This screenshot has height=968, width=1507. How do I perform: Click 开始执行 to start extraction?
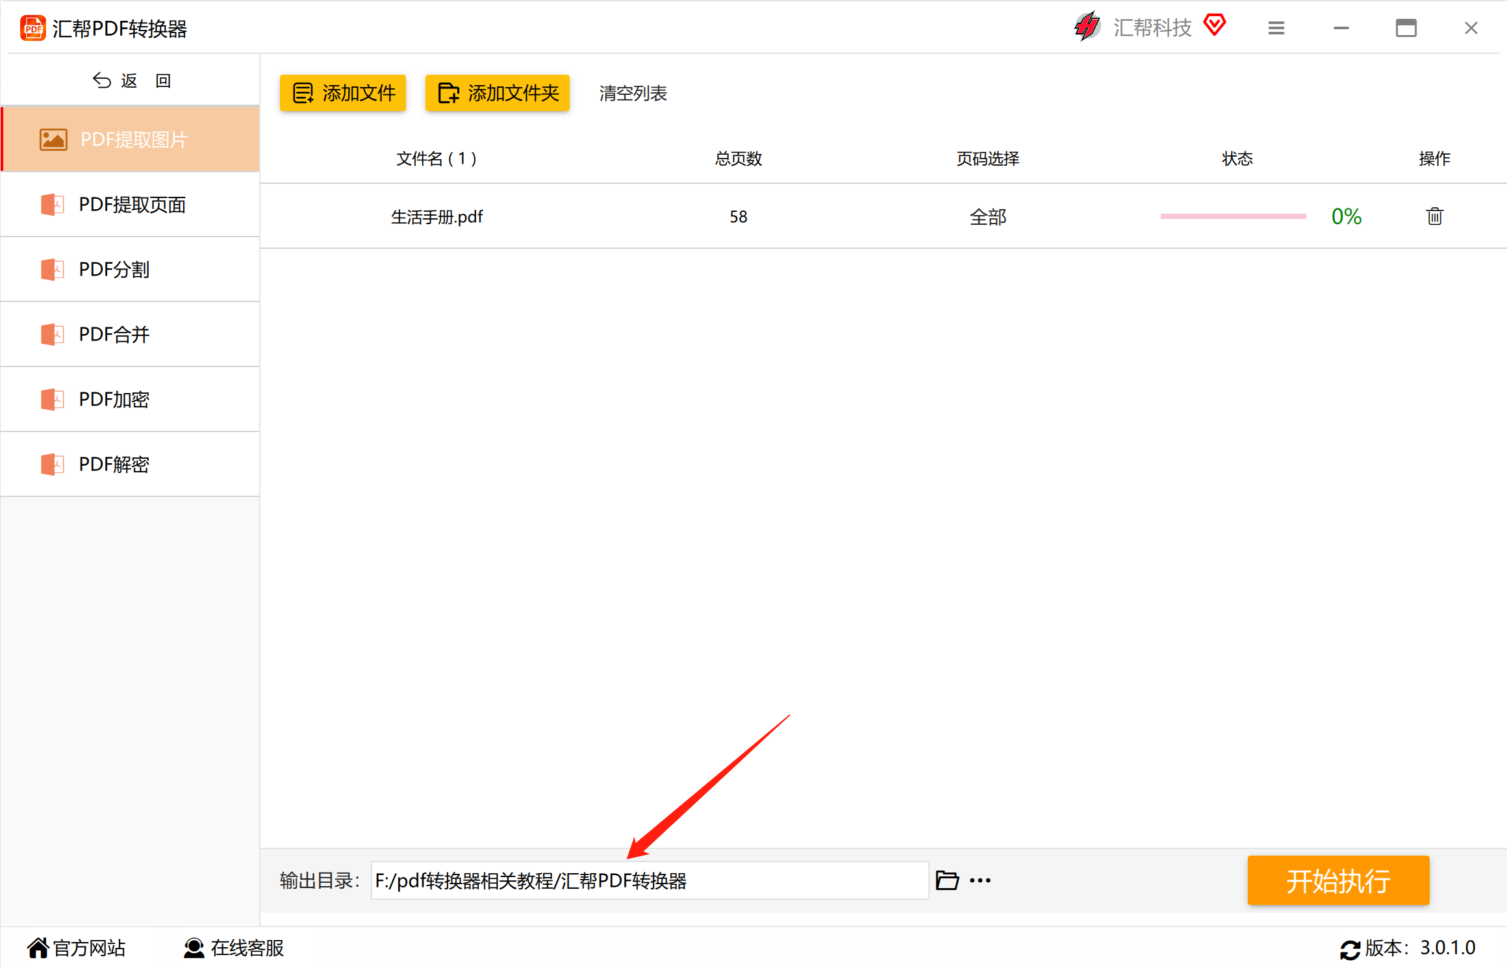point(1338,880)
